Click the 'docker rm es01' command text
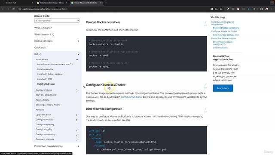 pos(98,56)
